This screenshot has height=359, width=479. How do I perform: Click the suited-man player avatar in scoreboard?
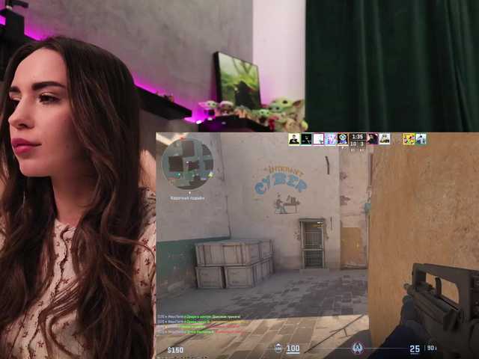tap(294, 139)
